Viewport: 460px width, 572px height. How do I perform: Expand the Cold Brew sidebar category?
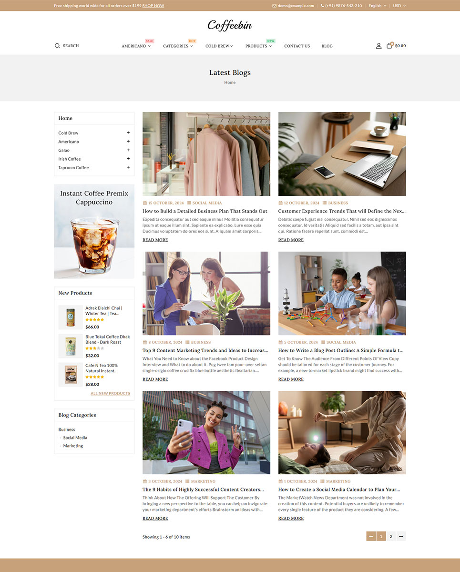128,133
